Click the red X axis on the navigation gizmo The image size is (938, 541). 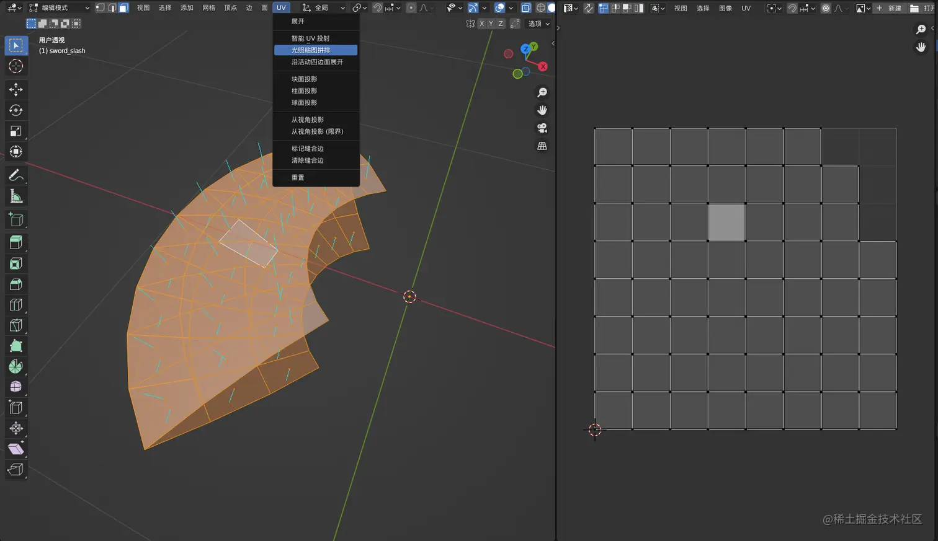pos(543,66)
